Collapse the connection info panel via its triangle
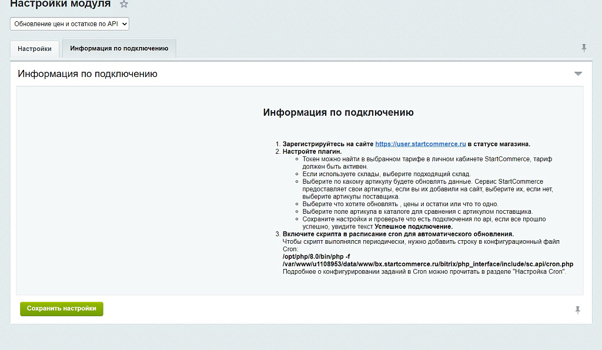 pyautogui.click(x=578, y=73)
